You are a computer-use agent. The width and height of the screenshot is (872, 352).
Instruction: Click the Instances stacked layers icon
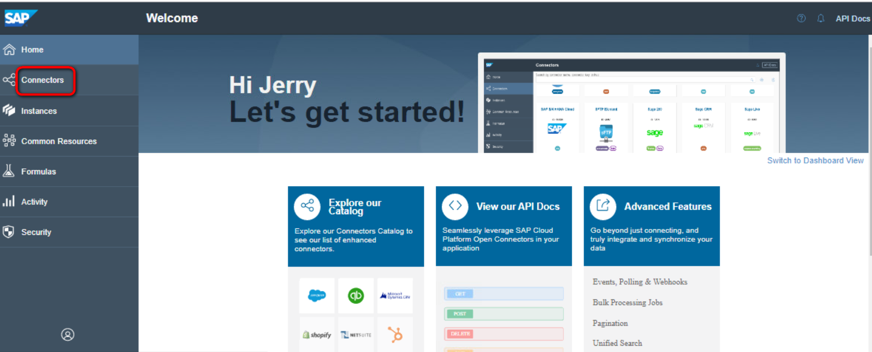9,110
